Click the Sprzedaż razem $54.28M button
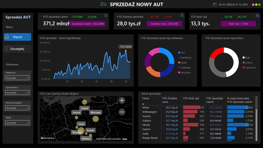The height and width of the screenshot is (148, 263). pyautogui.click(x=88, y=24)
